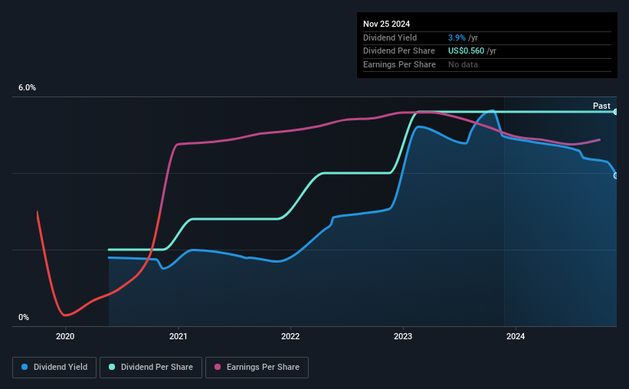The image size is (629, 389).
Task: Select the Dividend Per Share end data point
Action: (616, 112)
